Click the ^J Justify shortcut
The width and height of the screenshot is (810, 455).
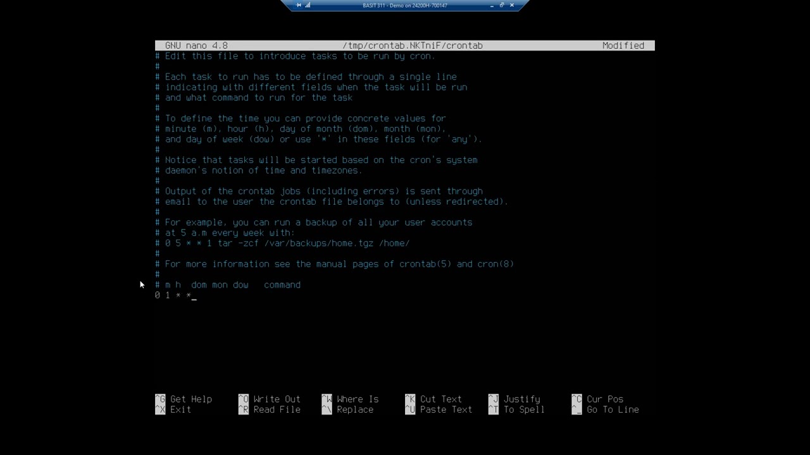[514, 399]
